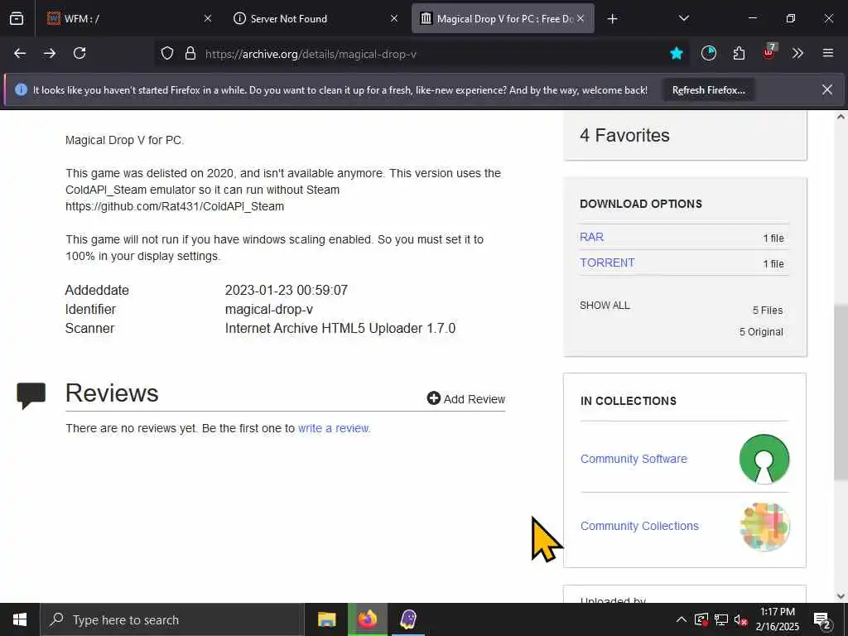848x636 pixels.
Task: Click Internet Archive HTML5 Uploader 1.7.0 text
Action: tap(340, 328)
